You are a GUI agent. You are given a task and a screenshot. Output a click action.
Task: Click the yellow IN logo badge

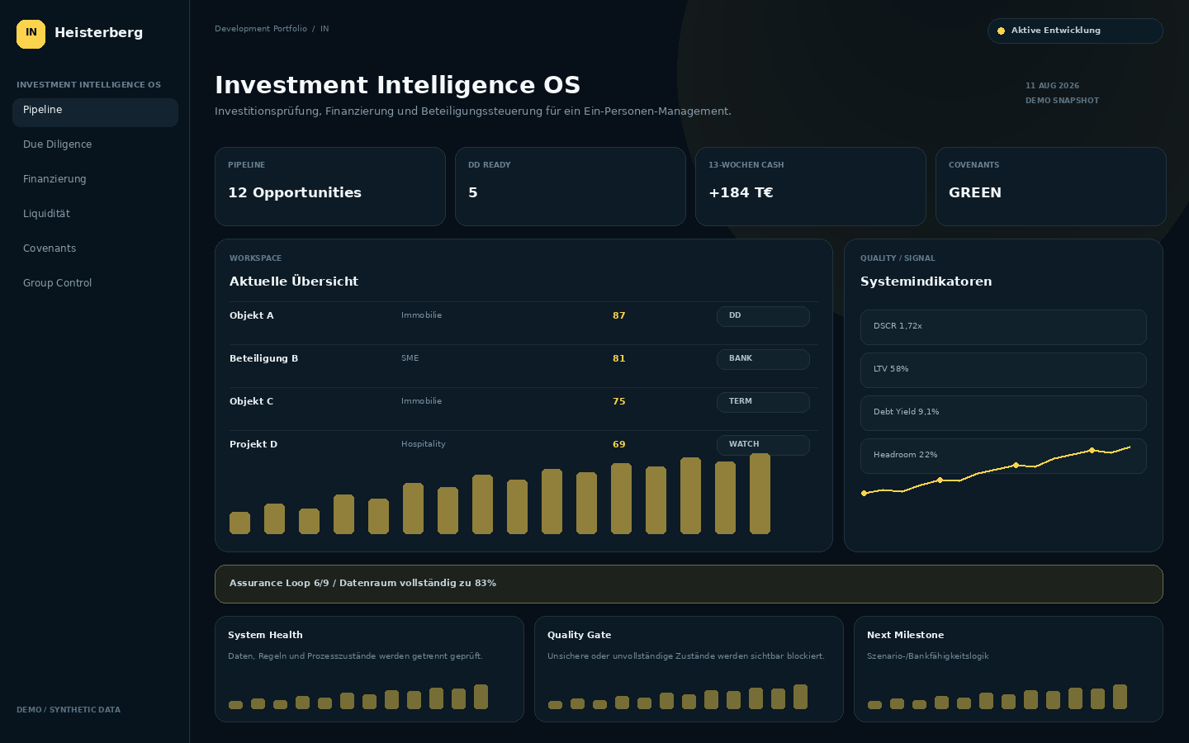click(31, 34)
